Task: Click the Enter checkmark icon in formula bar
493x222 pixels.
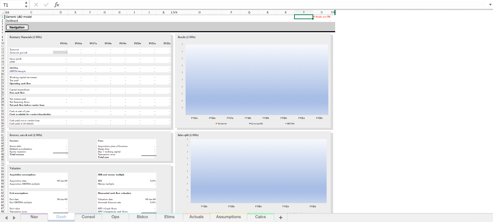Action: coord(46,4)
